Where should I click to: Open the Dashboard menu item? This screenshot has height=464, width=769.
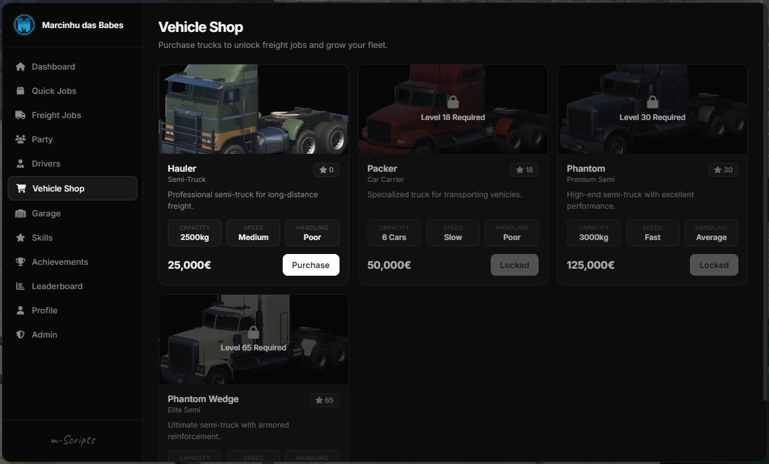pos(72,67)
